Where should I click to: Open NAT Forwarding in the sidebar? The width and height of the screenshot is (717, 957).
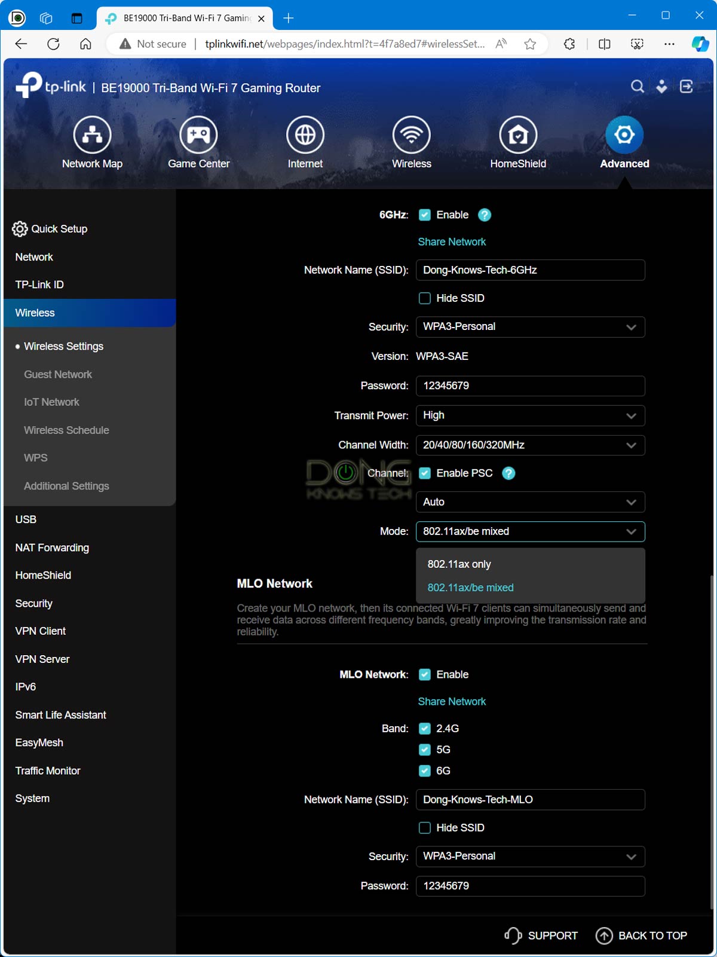click(x=52, y=548)
